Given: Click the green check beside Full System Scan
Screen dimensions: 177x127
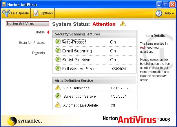Looking at the screenshot, I should point(58,68).
